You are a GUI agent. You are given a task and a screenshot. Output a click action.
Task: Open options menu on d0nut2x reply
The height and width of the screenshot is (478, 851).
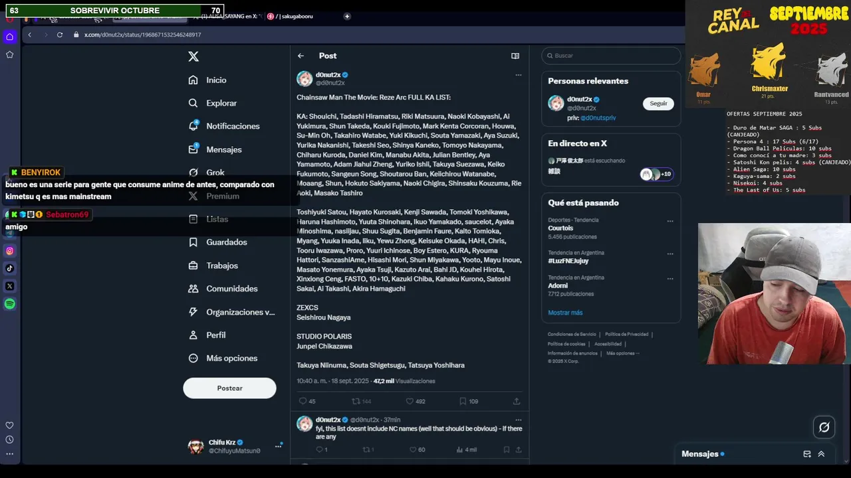coord(519,420)
